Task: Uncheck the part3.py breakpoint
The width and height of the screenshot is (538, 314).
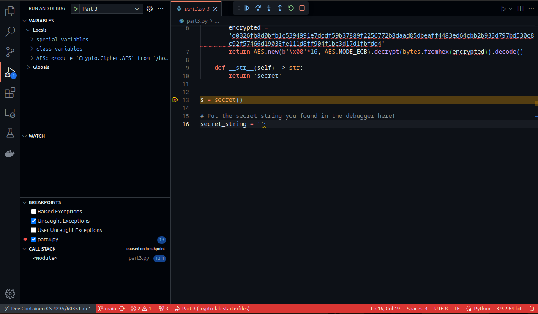Action: point(34,239)
